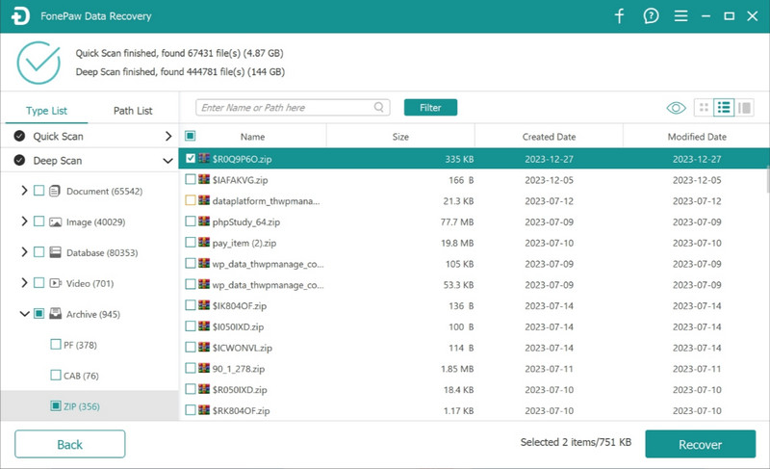770x469 pixels.
Task: Toggle the ZIP (356) checkbox
Action: [56, 406]
